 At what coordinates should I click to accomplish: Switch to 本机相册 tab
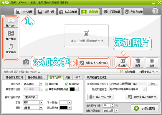24,12
